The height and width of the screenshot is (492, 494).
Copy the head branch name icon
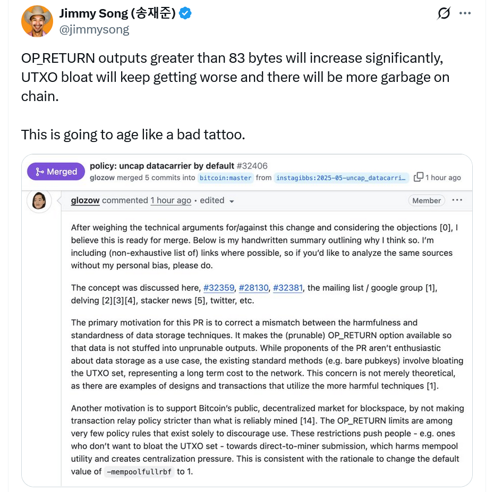coord(419,177)
